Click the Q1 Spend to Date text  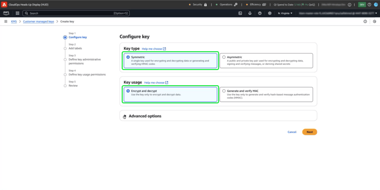tap(294, 5)
